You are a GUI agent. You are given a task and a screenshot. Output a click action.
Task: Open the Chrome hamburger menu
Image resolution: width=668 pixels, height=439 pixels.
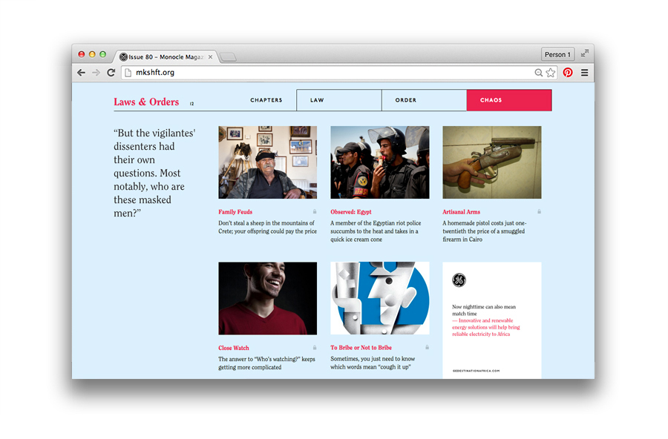(585, 73)
